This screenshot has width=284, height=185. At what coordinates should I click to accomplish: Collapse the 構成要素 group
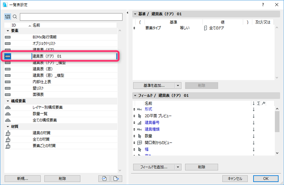coord(8,101)
